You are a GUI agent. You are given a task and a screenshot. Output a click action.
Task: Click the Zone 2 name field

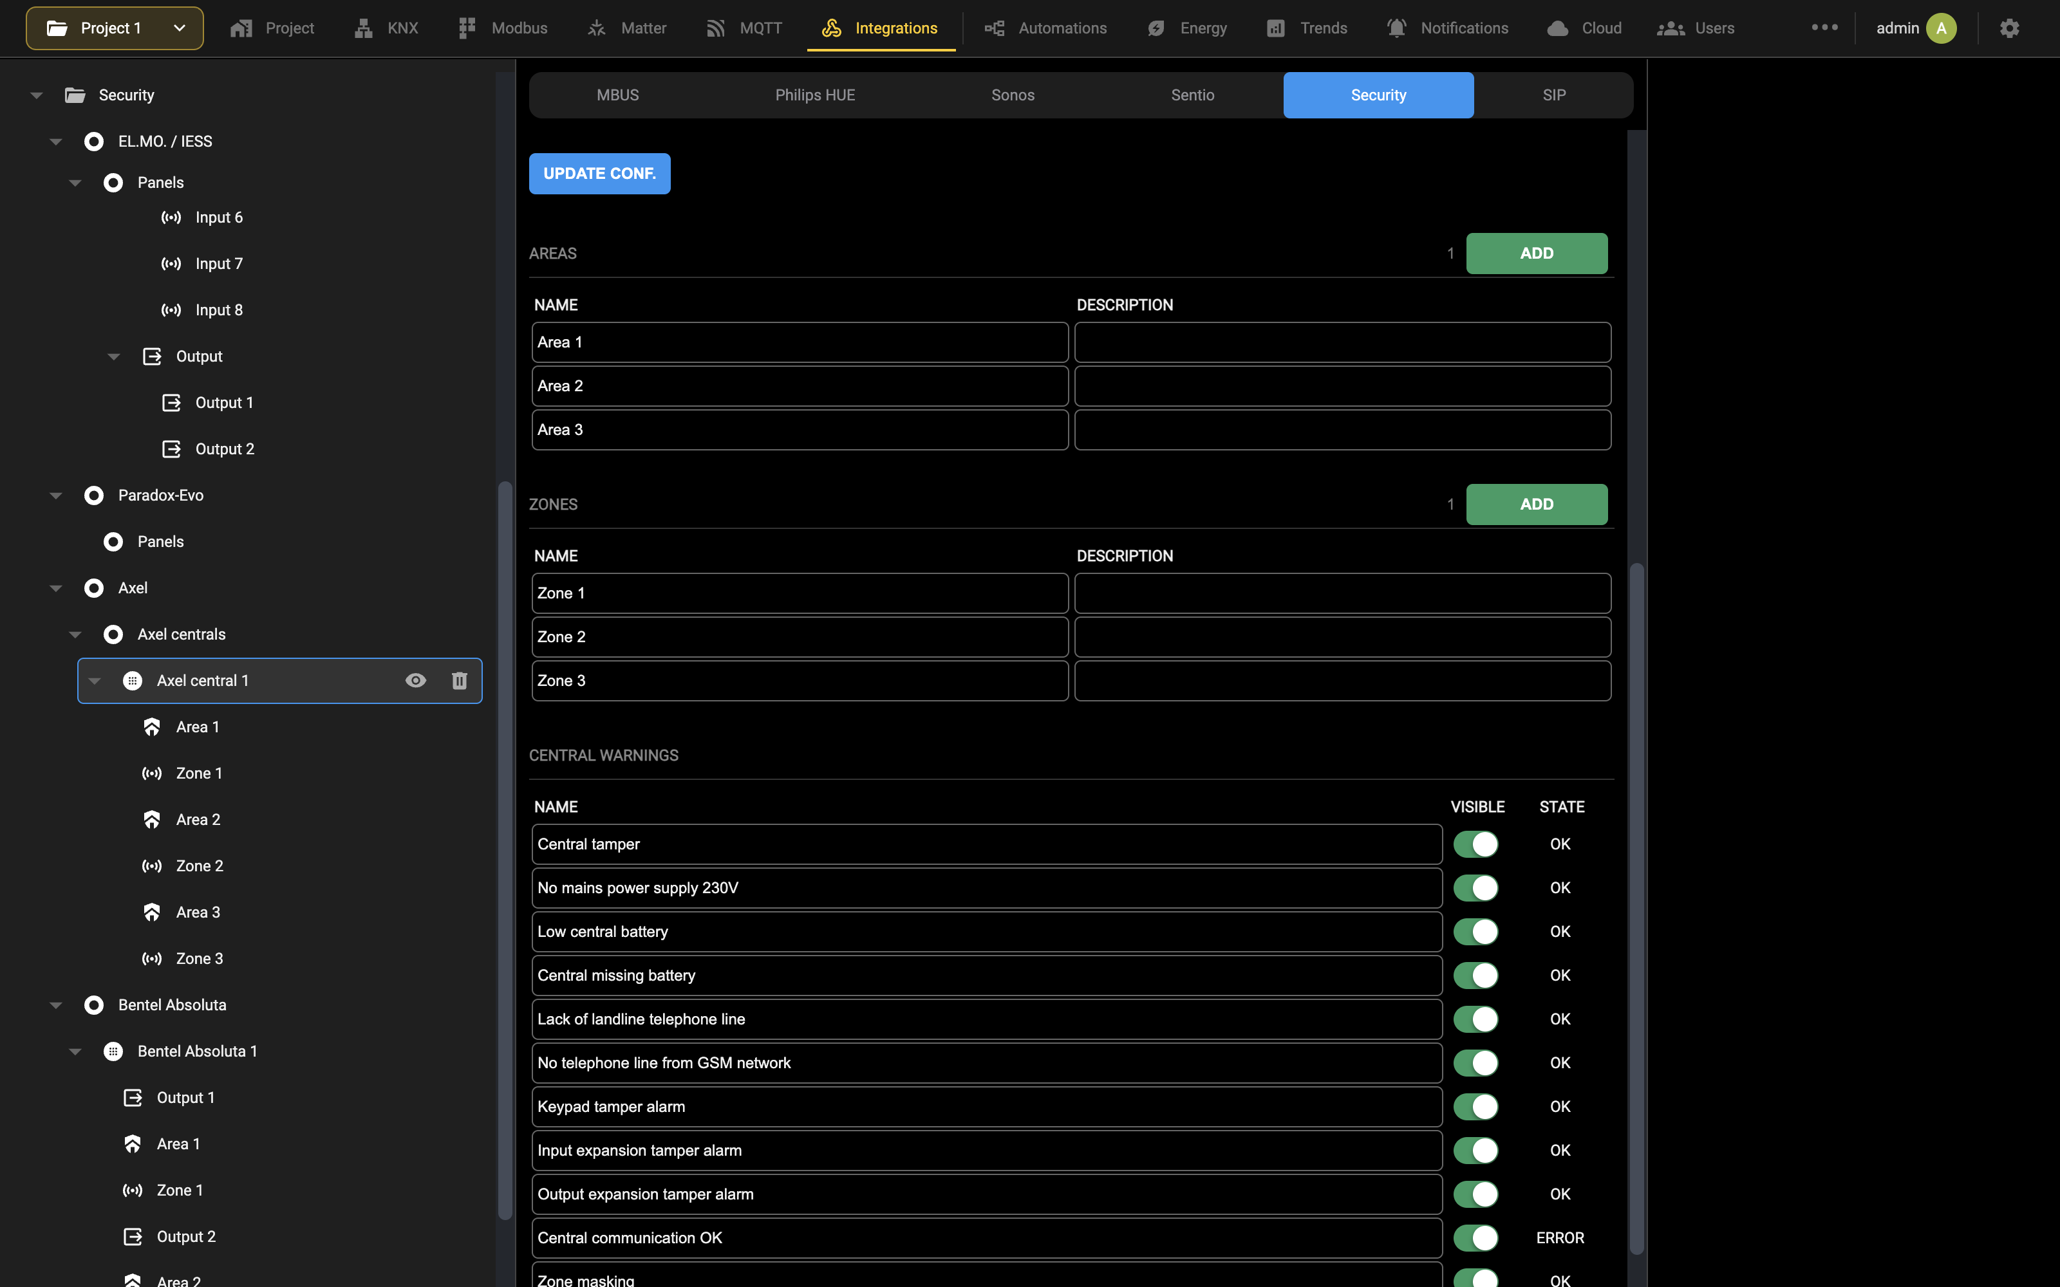click(800, 636)
